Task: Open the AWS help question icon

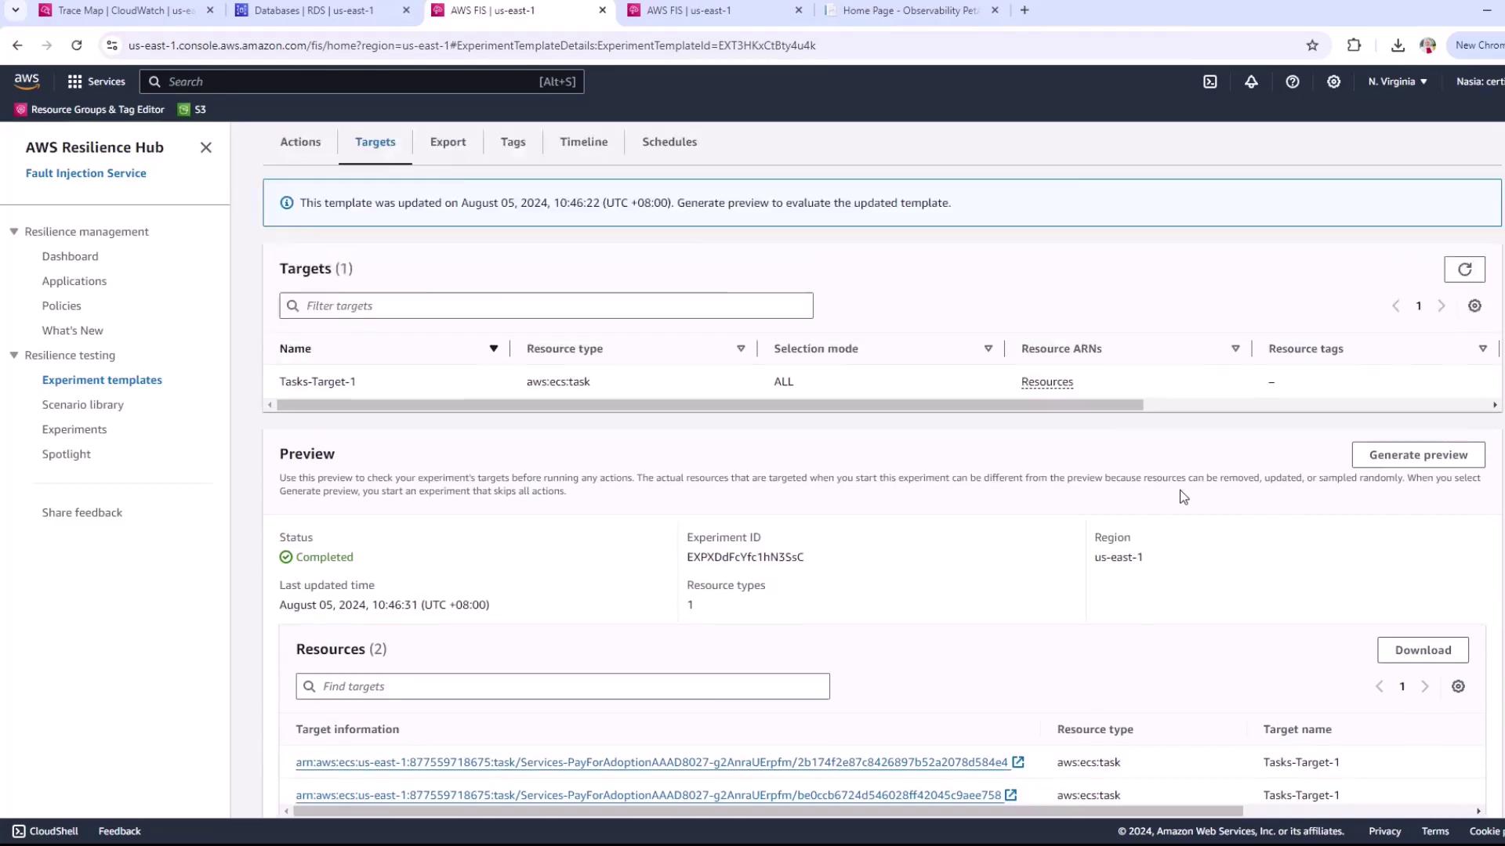Action: pos(1293,81)
